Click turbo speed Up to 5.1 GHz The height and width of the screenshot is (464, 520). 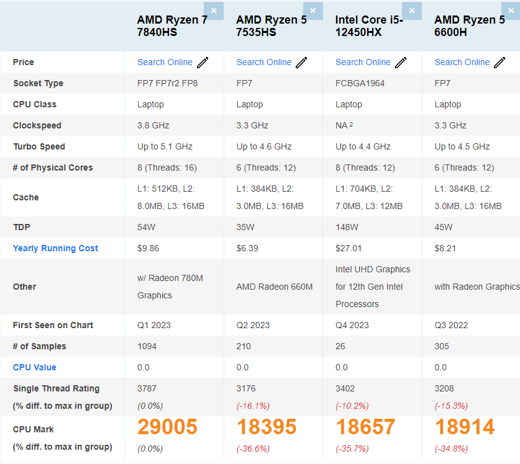point(165,147)
